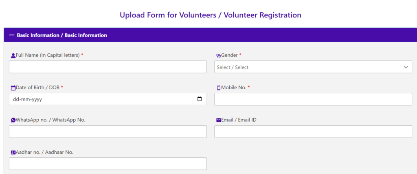Viewport: 417px width, 174px height.
Task: Click the envelope icon beside Email ID
Action: [219, 120]
